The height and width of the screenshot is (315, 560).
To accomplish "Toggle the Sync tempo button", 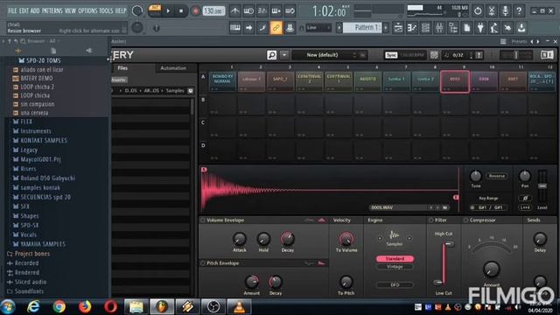I will point(391,55).
